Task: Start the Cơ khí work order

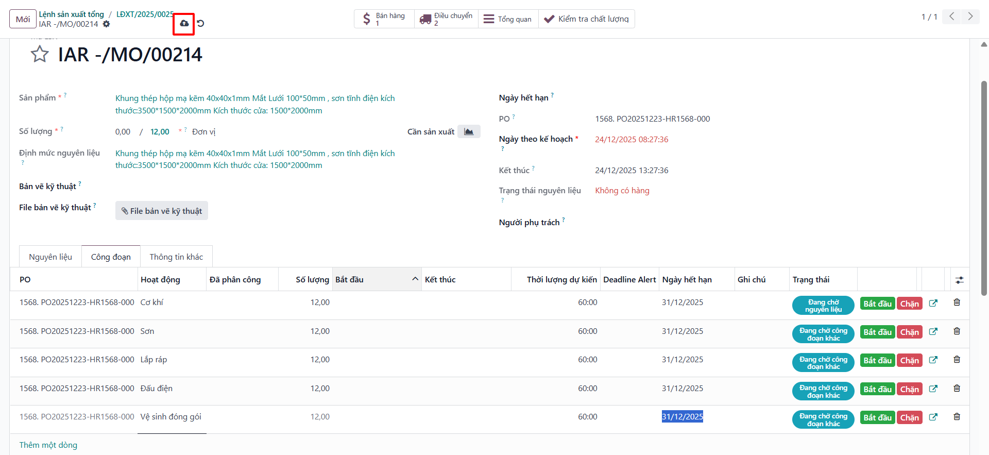Action: 878,304
